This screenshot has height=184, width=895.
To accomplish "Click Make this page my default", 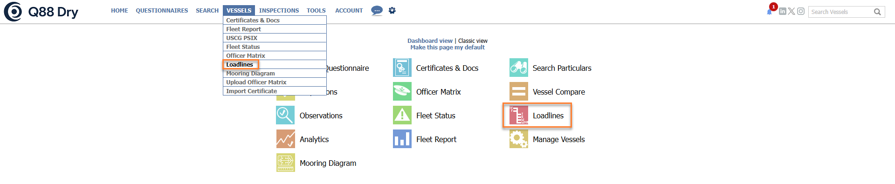I will (447, 48).
